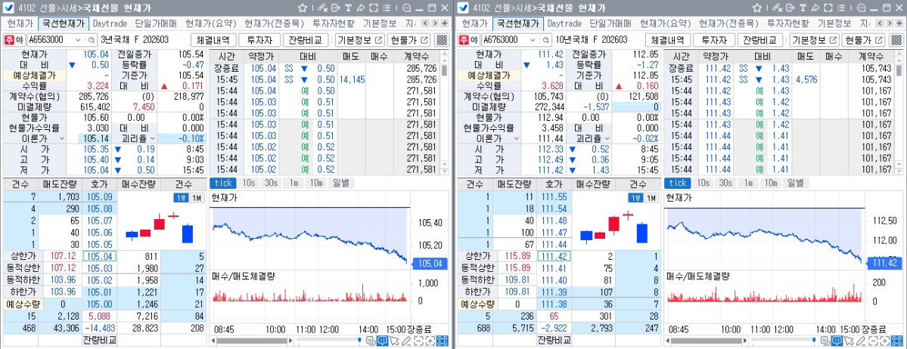Click the crosshair data tooltip icon, left chart
The width and height of the screenshot is (907, 349).
[382, 341]
